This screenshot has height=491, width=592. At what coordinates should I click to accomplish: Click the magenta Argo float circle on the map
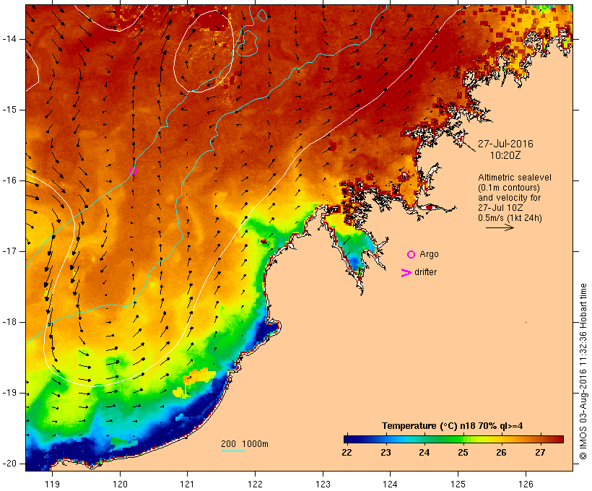(x=133, y=170)
